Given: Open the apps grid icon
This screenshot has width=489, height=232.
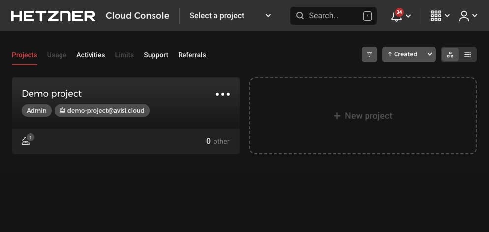Looking at the screenshot, I should pos(436,16).
